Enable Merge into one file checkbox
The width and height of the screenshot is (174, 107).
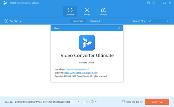click(123, 102)
